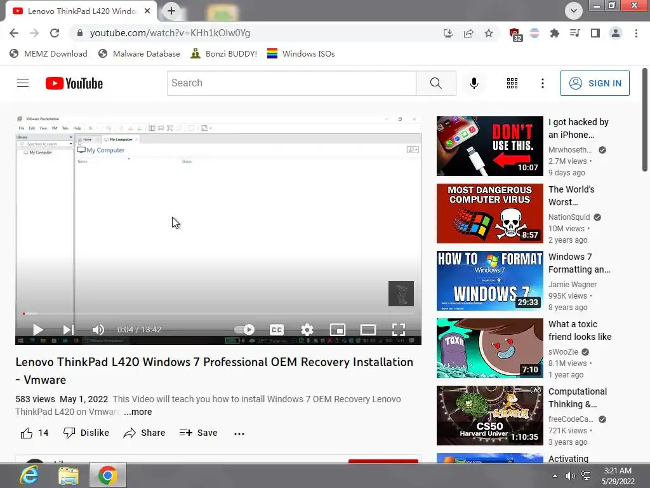The width and height of the screenshot is (650, 488).
Task: Click the Chrome taskbar button
Action: pos(108,475)
